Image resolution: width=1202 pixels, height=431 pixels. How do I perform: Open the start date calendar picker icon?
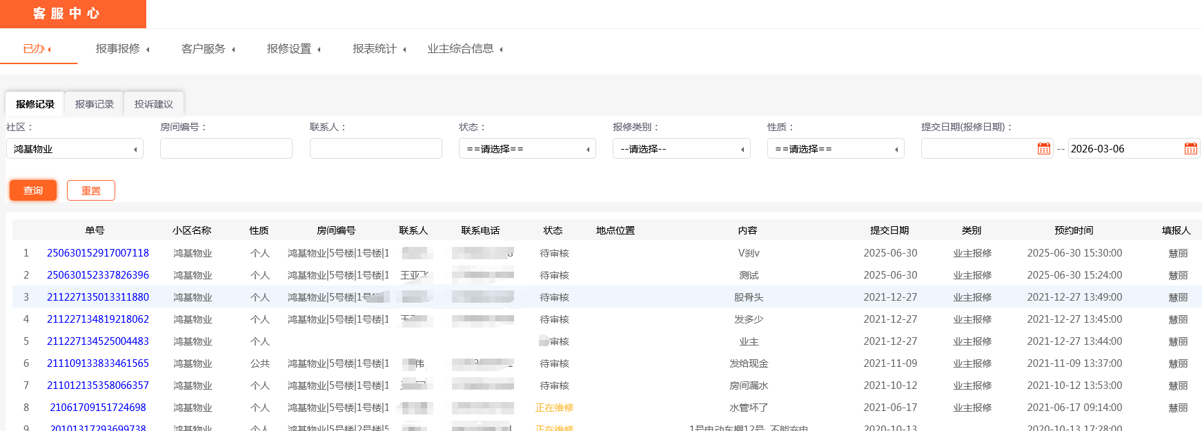(x=1043, y=148)
